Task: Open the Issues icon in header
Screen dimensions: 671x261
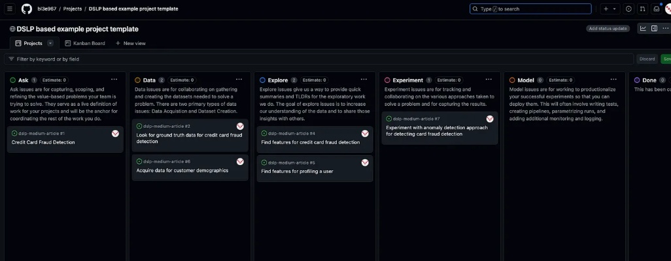Action: [x=628, y=9]
